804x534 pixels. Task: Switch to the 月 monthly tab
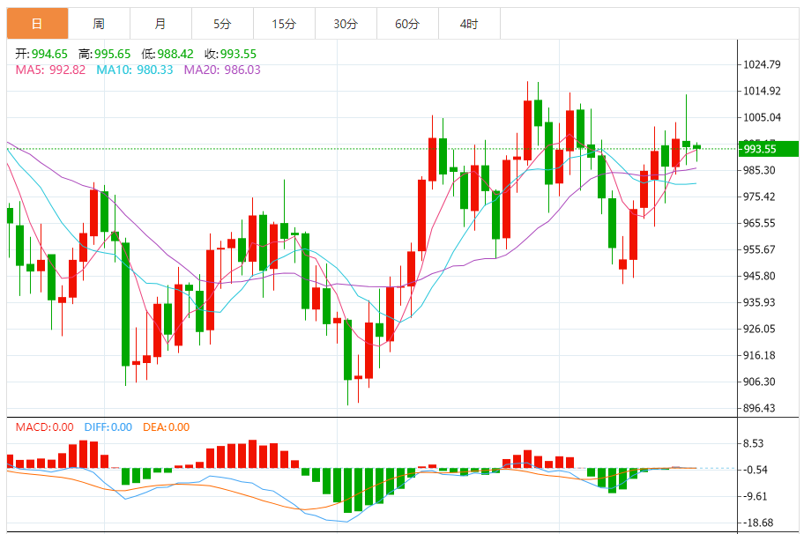click(160, 24)
